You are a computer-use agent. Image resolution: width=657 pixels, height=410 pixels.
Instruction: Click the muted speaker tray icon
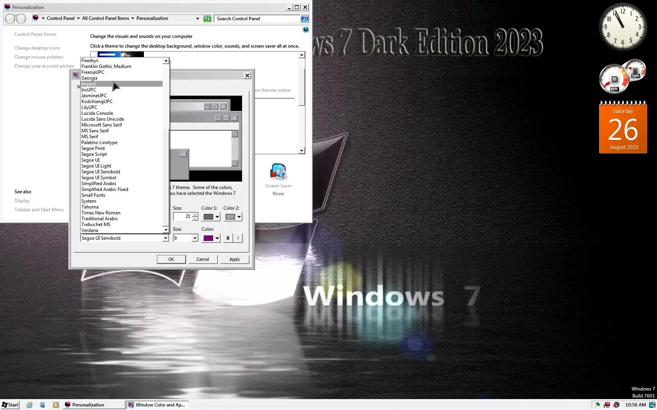coord(616,405)
